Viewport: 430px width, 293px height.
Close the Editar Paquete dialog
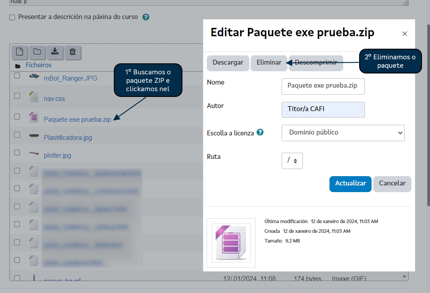point(404,34)
